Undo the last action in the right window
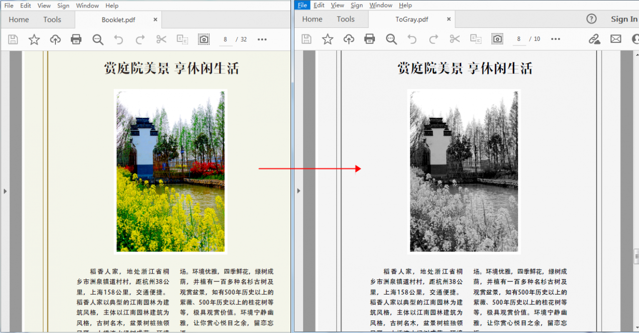This screenshot has width=639, height=333. coord(411,38)
